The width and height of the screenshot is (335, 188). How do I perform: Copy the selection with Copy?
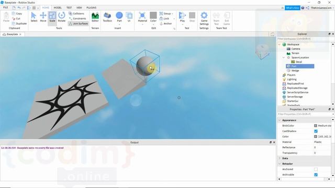coord(17,14)
